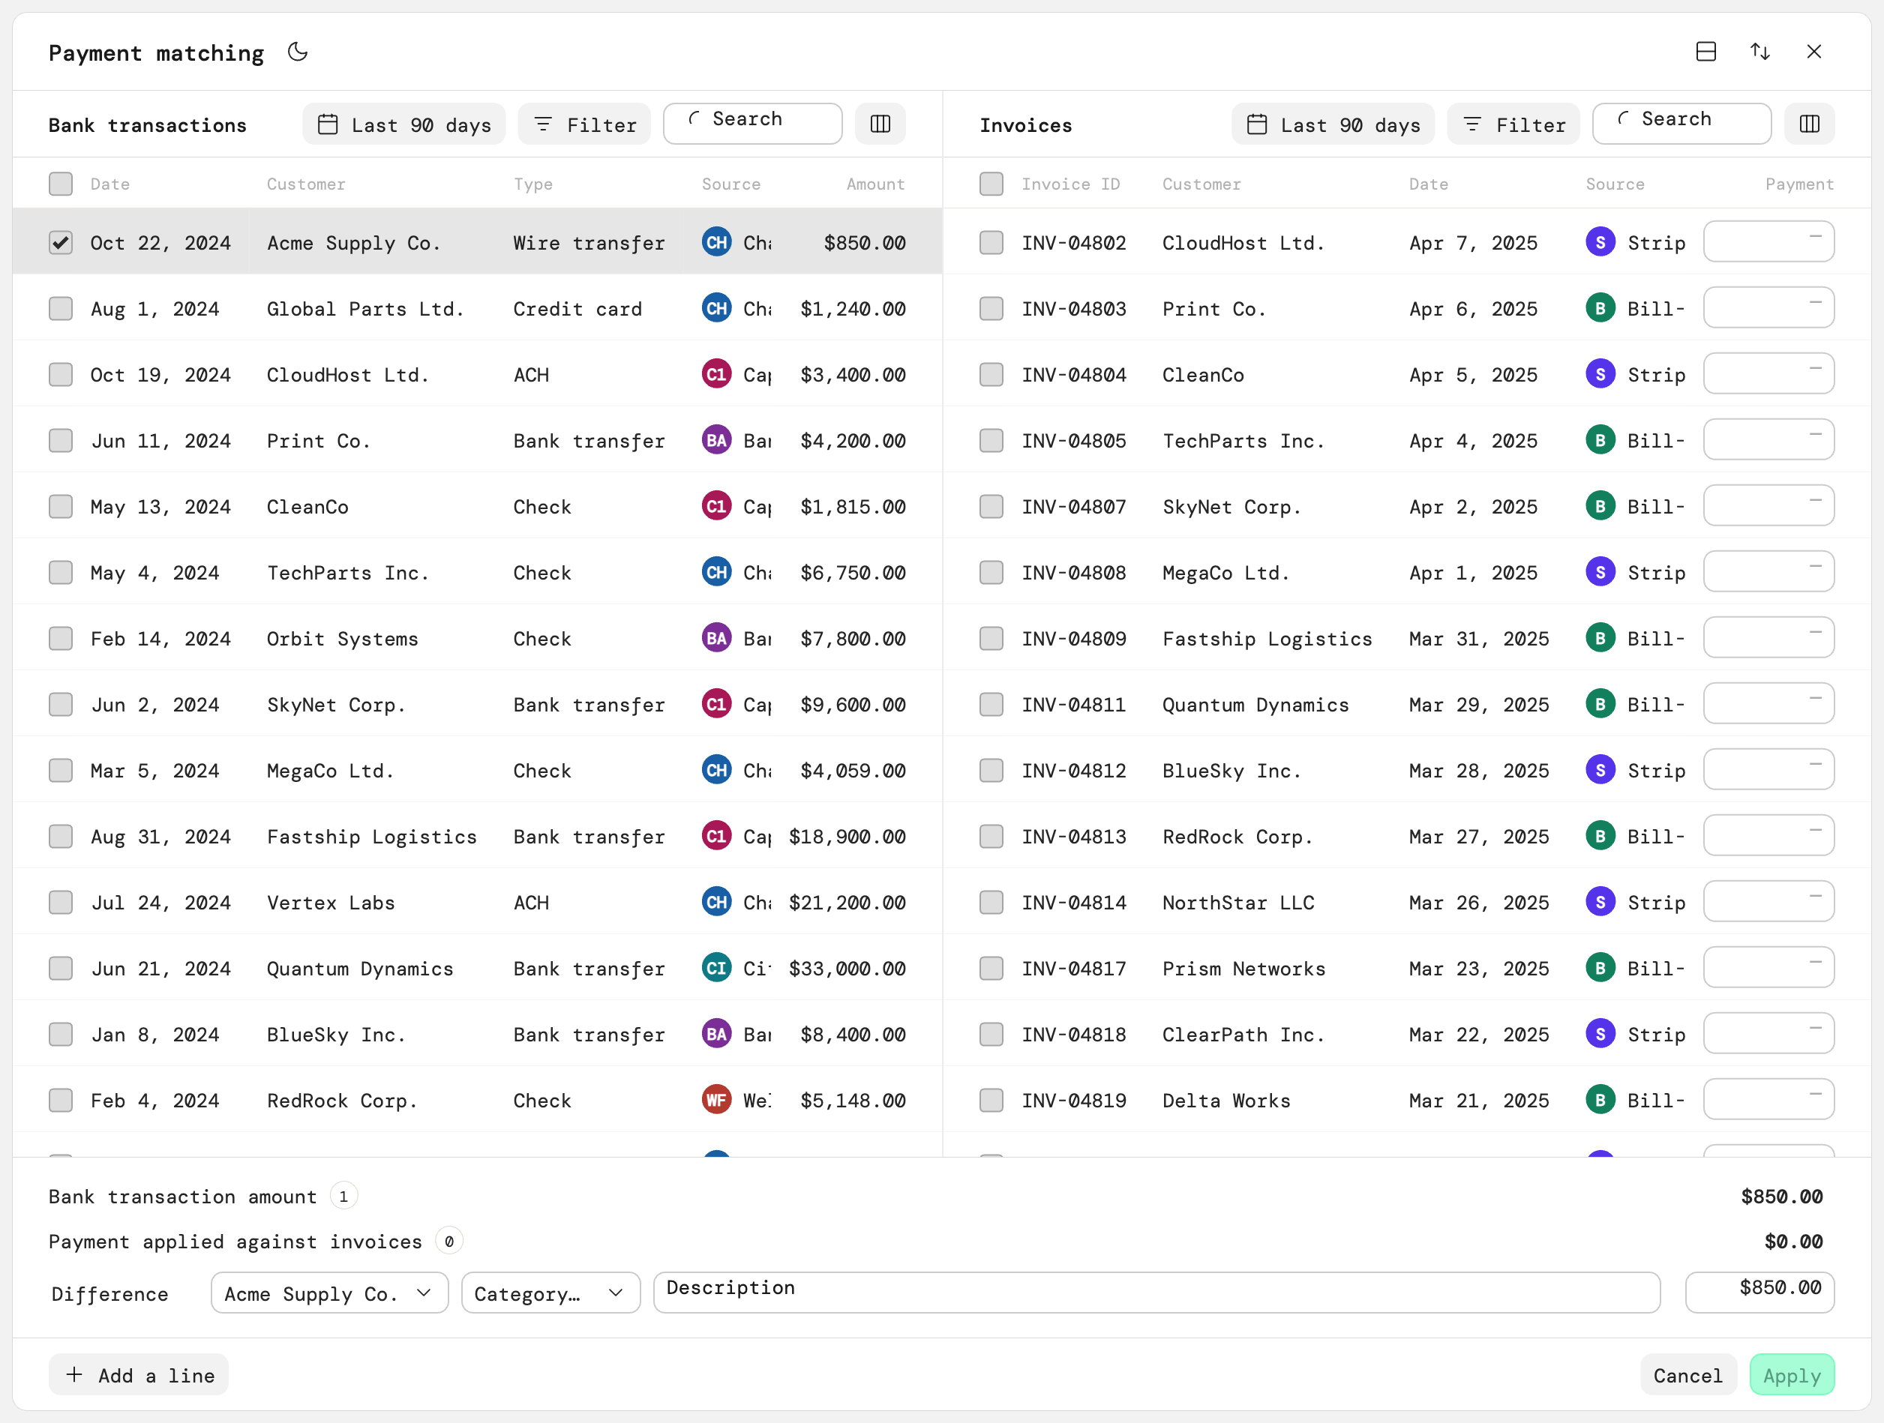This screenshot has height=1423, width=1884.
Task: Click the Cancel button
Action: (1688, 1374)
